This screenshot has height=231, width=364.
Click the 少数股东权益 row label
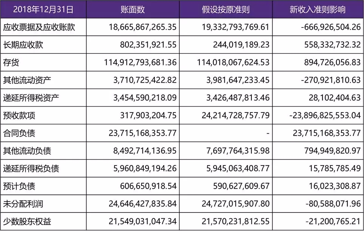click(x=28, y=222)
